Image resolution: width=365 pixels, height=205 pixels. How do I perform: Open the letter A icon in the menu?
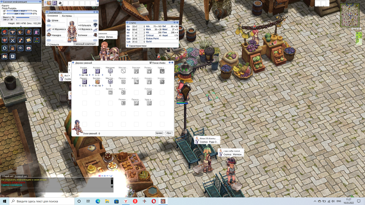pos(13,56)
